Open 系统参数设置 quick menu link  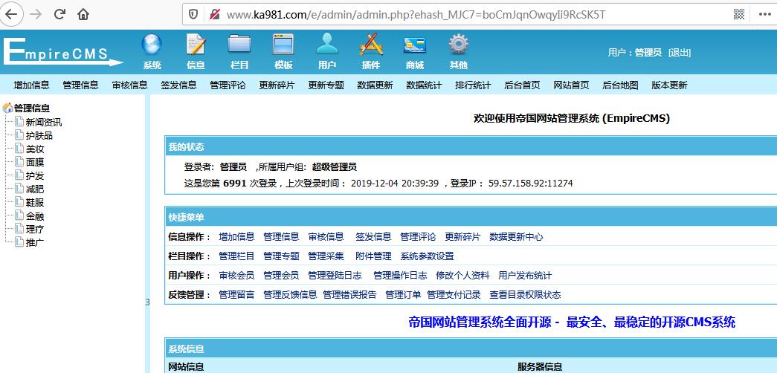[x=427, y=256]
